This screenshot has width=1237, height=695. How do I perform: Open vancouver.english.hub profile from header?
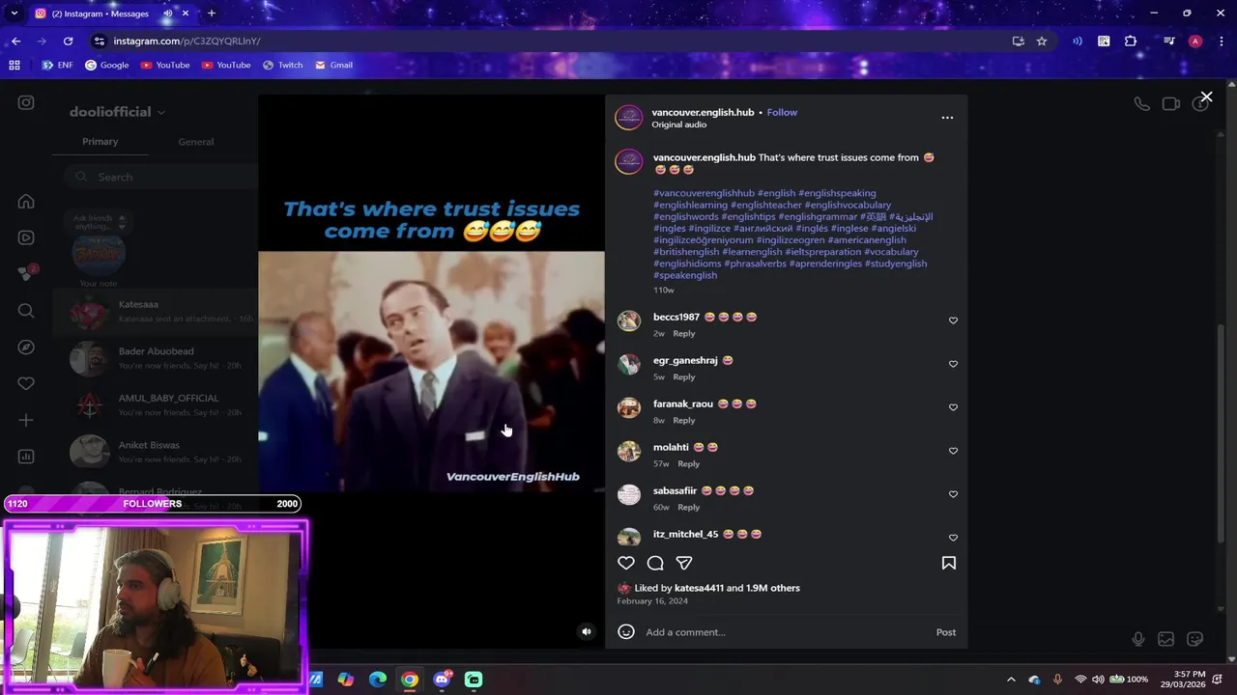pyautogui.click(x=703, y=112)
